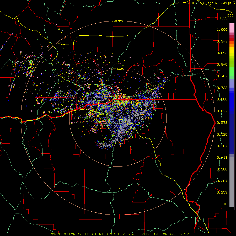The image size is (236, 236).
Task: Click the 0.573 value on color scale
Action: click(222, 123)
